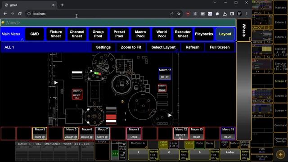Refresh the layout view
The image size is (288, 162).
pos(193,47)
